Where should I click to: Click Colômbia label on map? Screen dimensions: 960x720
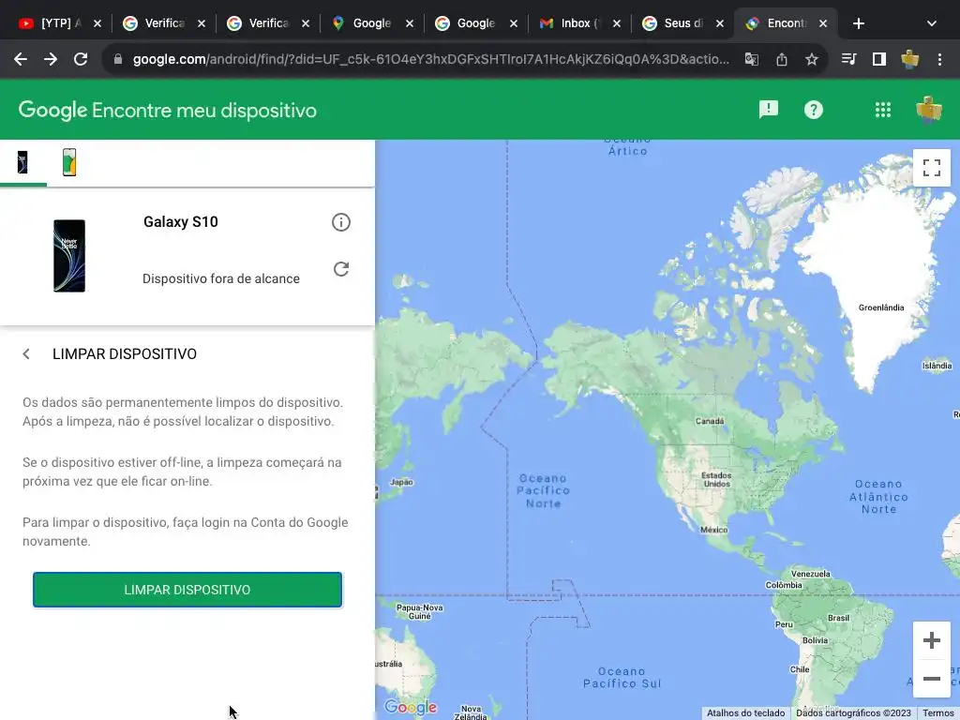click(784, 585)
